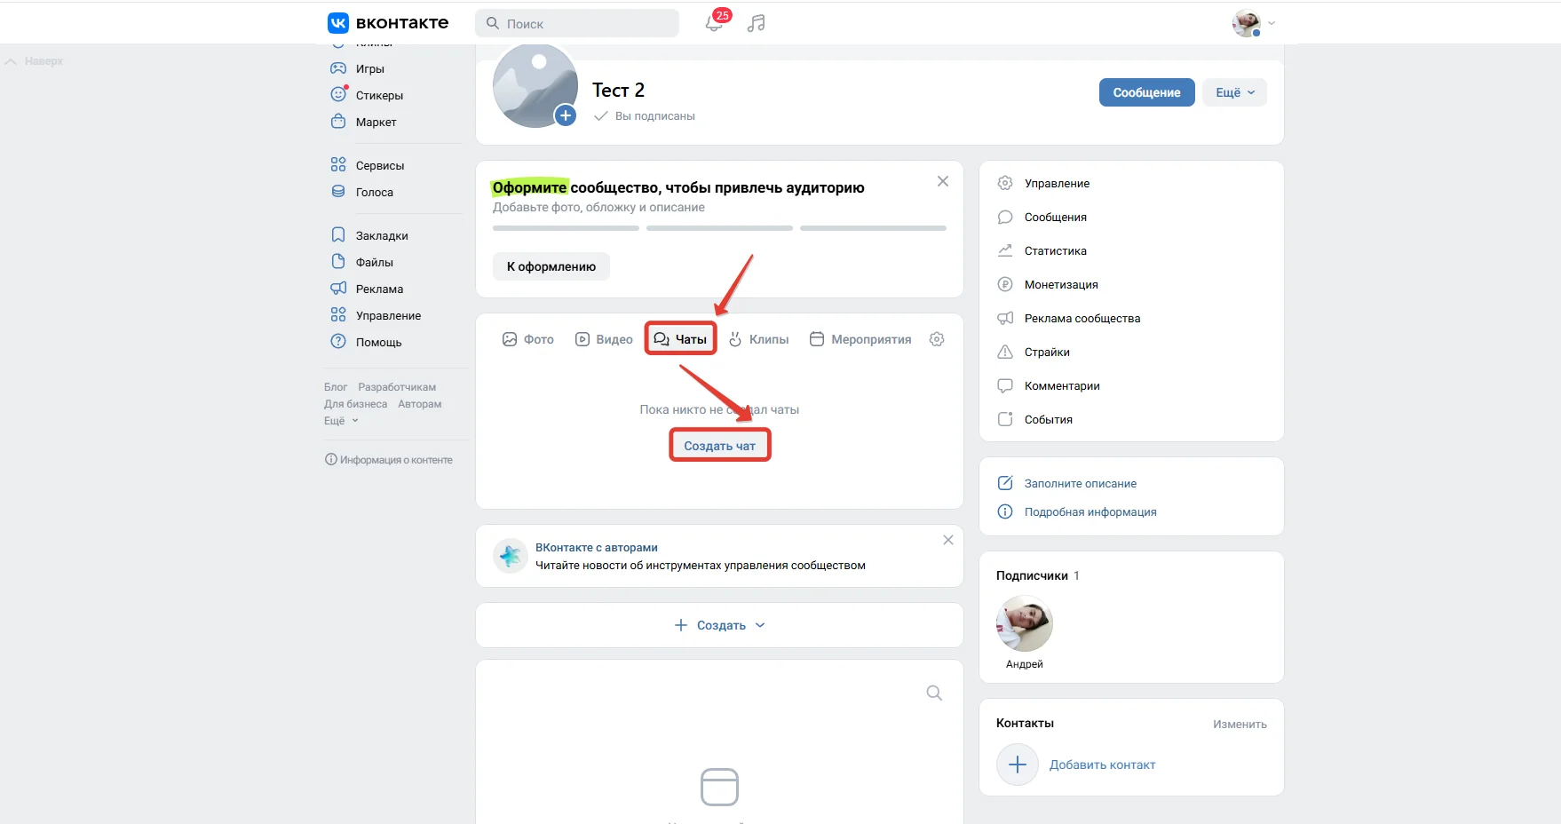
Task: Open Комментарии in the right menu
Action: coord(1062,385)
